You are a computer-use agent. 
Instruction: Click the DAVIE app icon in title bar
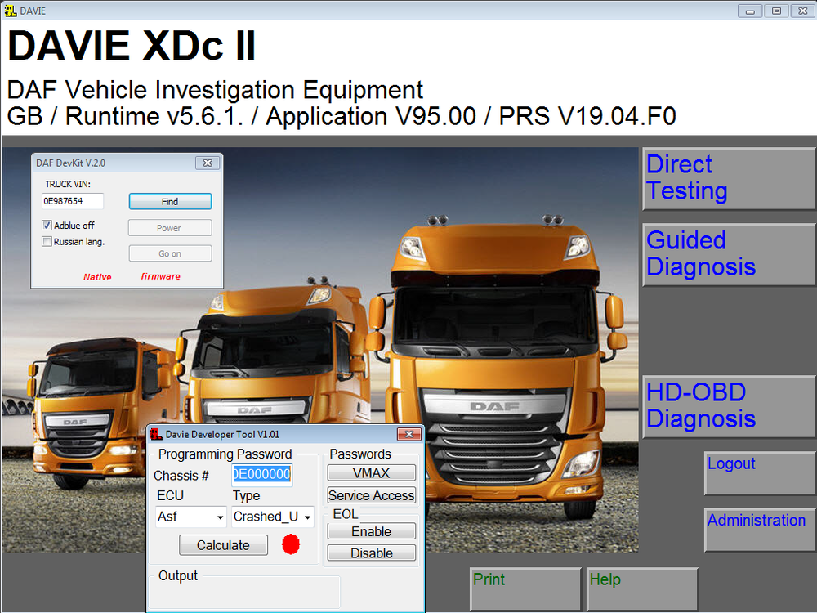pos(10,11)
